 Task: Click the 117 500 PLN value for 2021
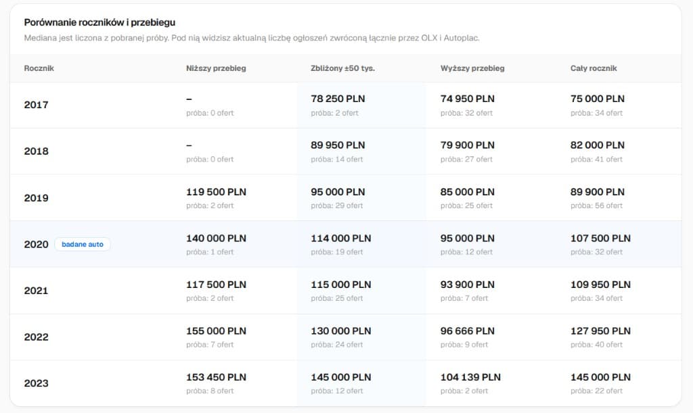coord(216,285)
